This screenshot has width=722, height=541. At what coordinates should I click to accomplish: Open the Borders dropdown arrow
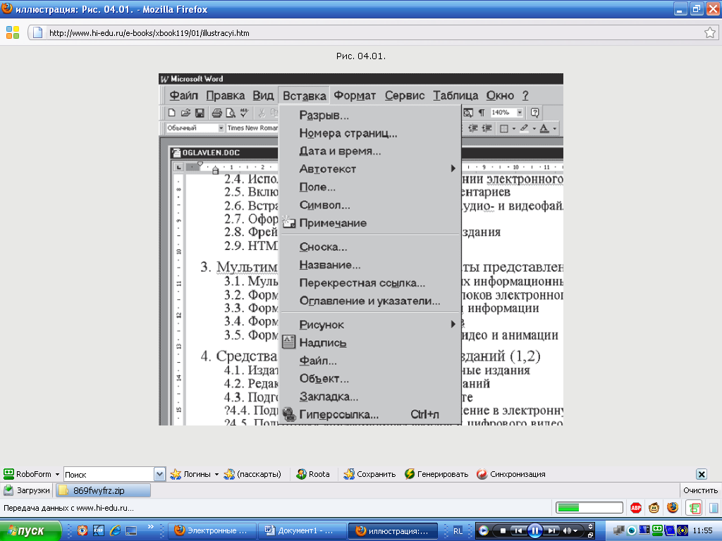pos(513,129)
